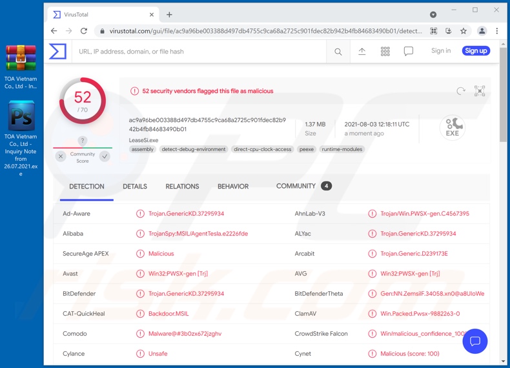Click the community score question mark
This screenshot has width=510, height=368.
coord(82,141)
